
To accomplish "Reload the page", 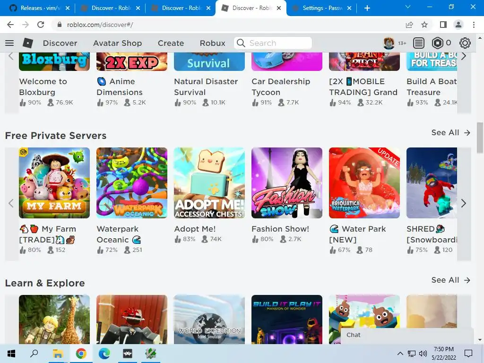I will pos(41,25).
